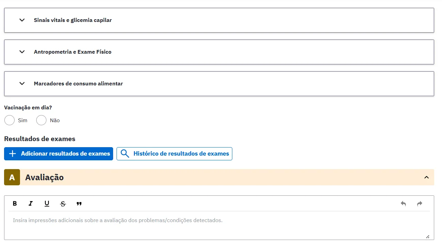Toggle bold formatting in editor
Image resolution: width=442 pixels, height=242 pixels.
[15, 204]
